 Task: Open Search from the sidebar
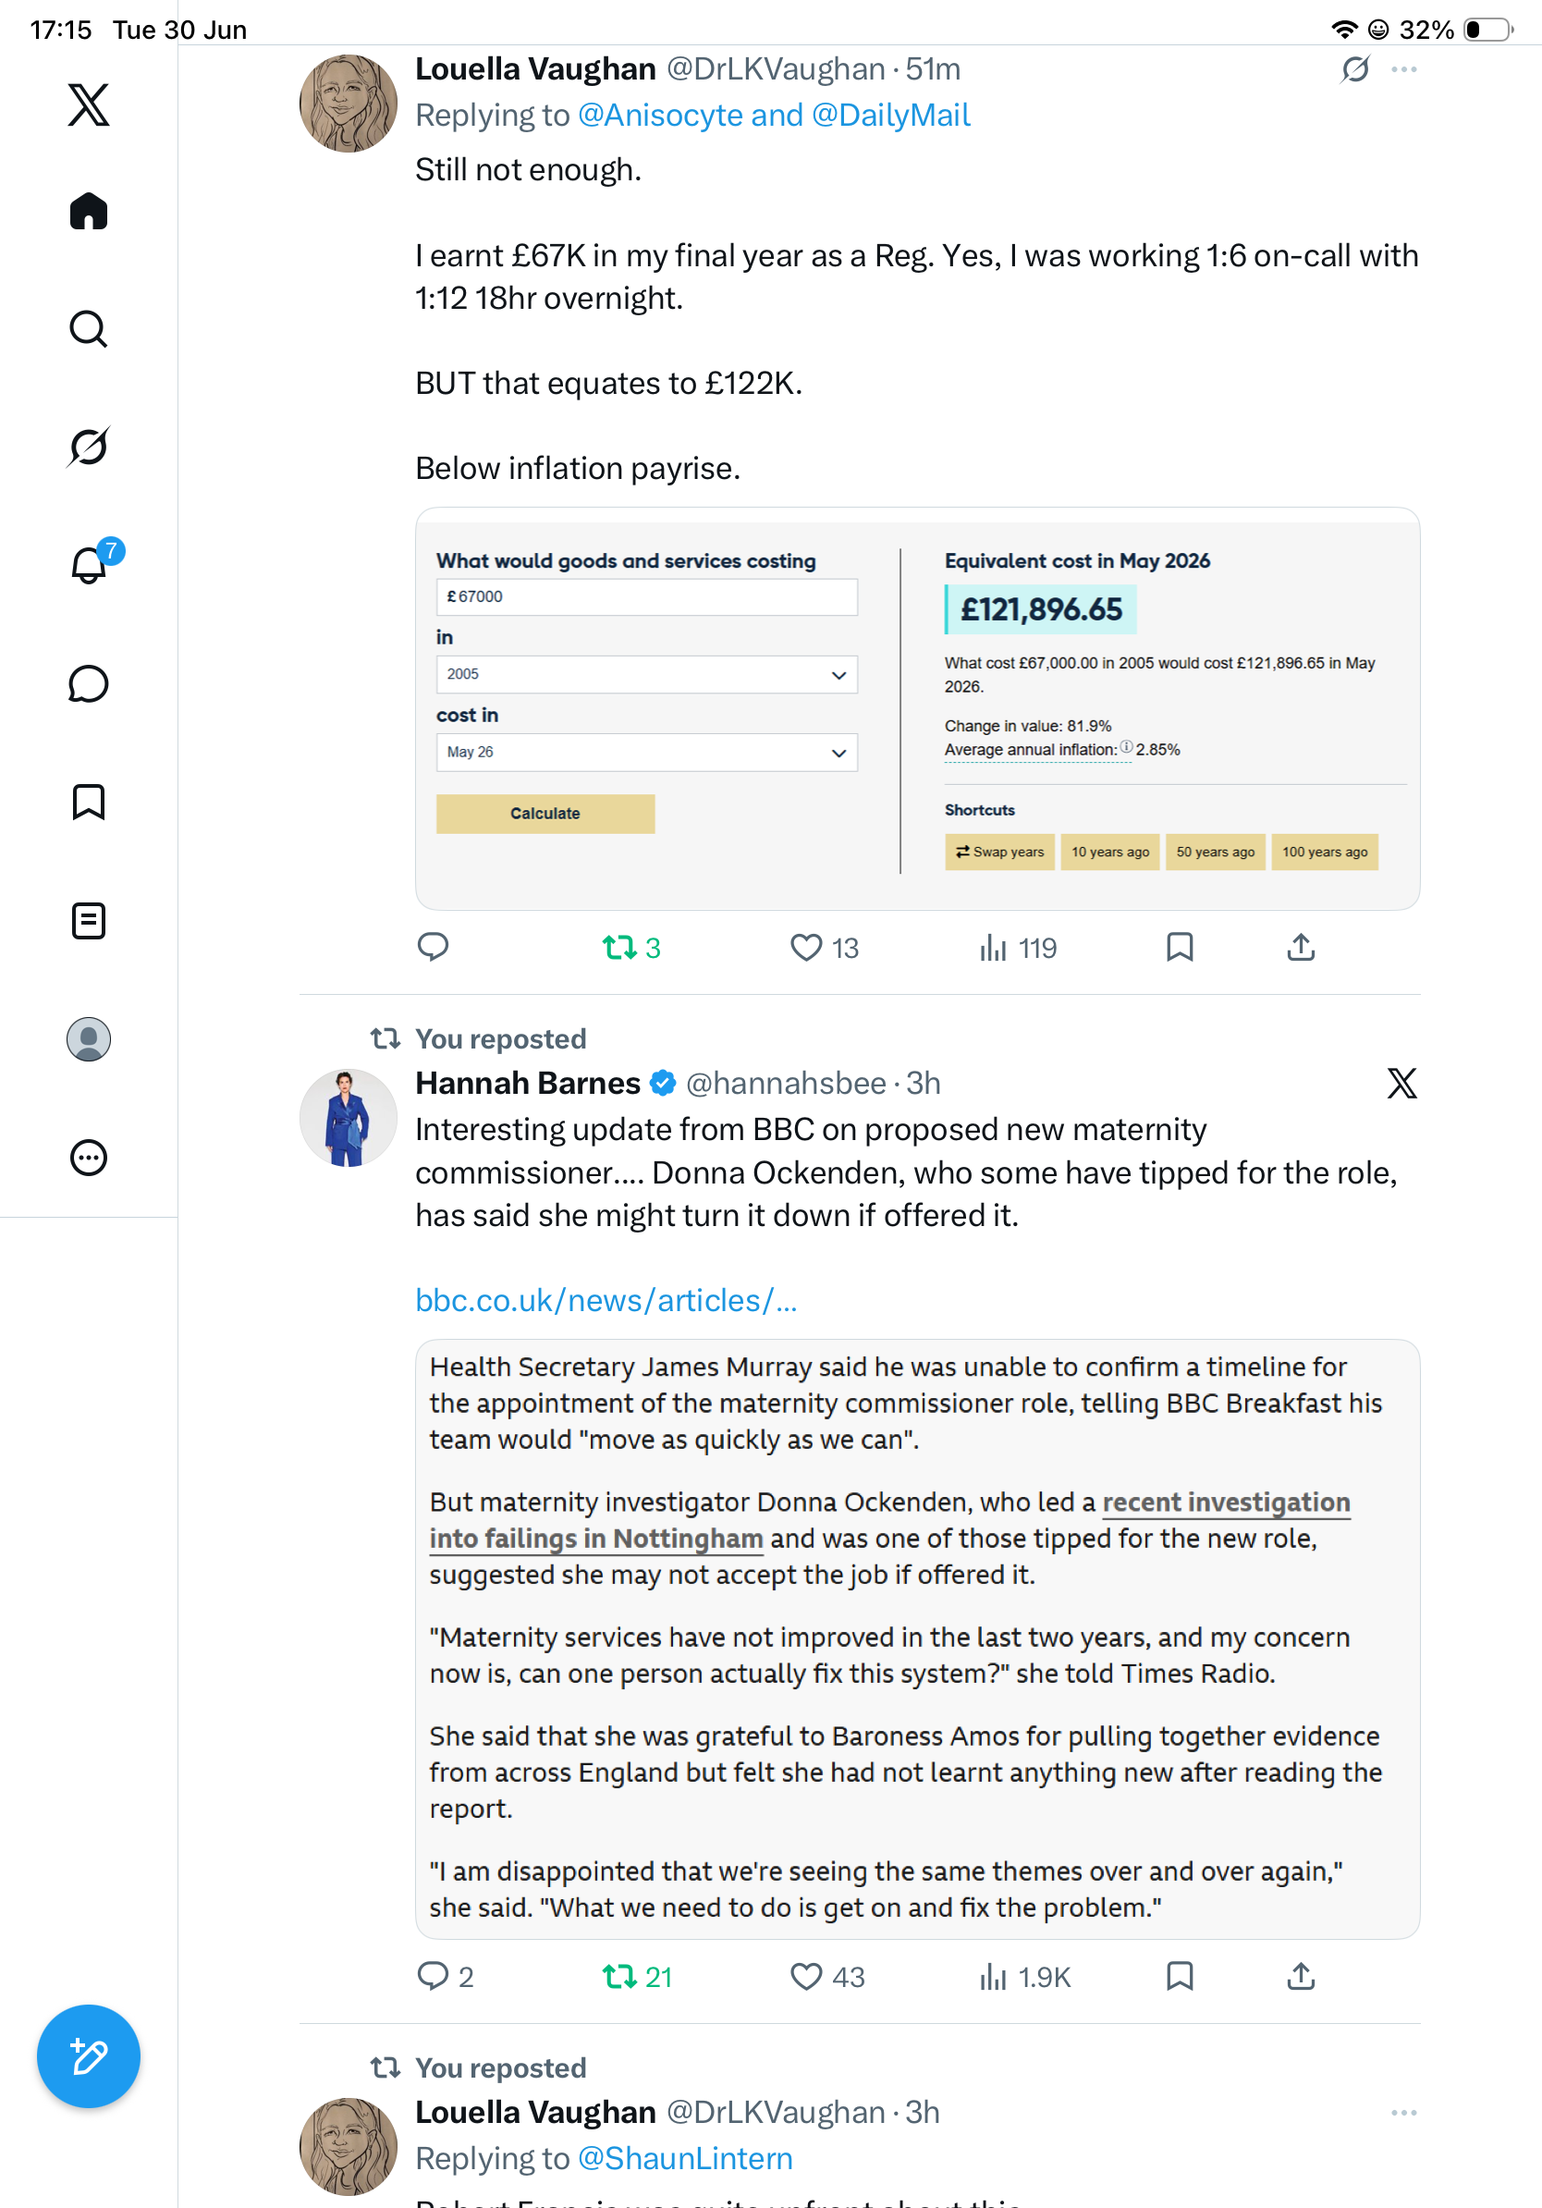pyautogui.click(x=89, y=329)
